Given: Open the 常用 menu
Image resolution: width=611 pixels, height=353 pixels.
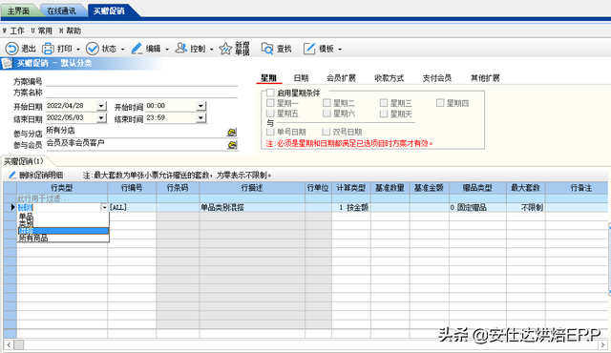Looking at the screenshot, I should [x=42, y=31].
